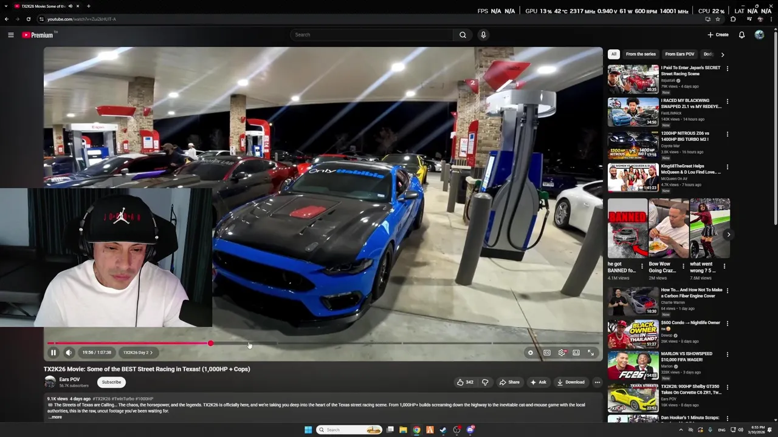Download the video
The width and height of the screenshot is (778, 437).
pos(571,382)
